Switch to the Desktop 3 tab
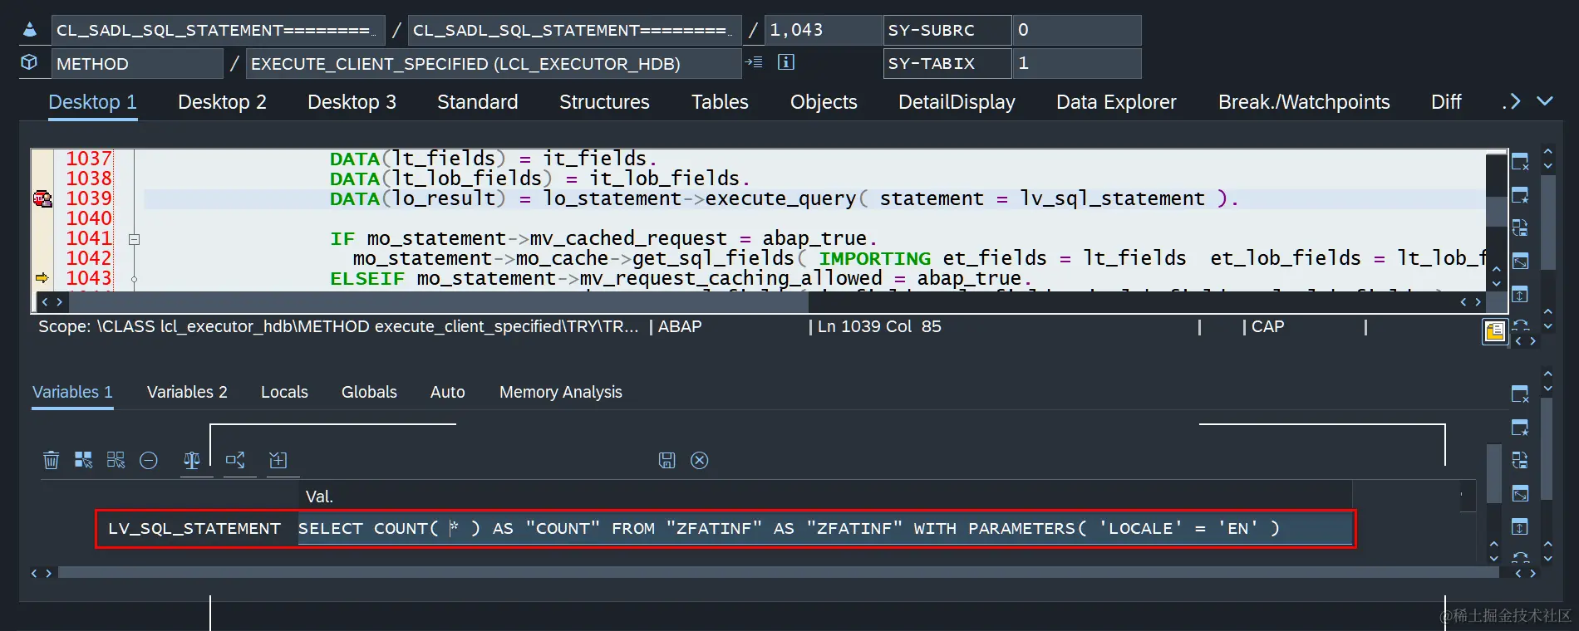 pyautogui.click(x=352, y=102)
